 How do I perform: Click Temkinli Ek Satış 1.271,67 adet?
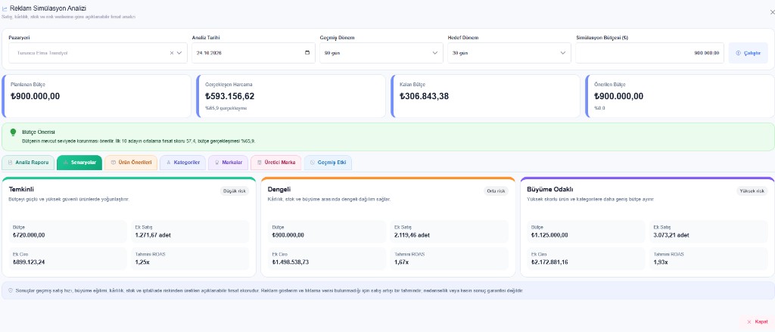click(x=153, y=235)
